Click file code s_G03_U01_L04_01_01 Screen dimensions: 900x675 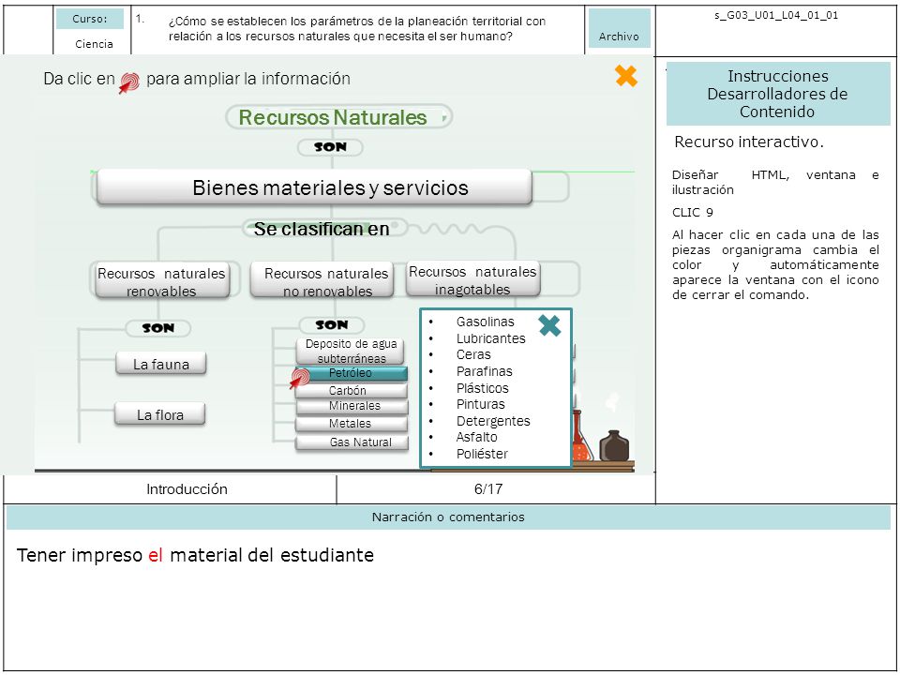[776, 16]
